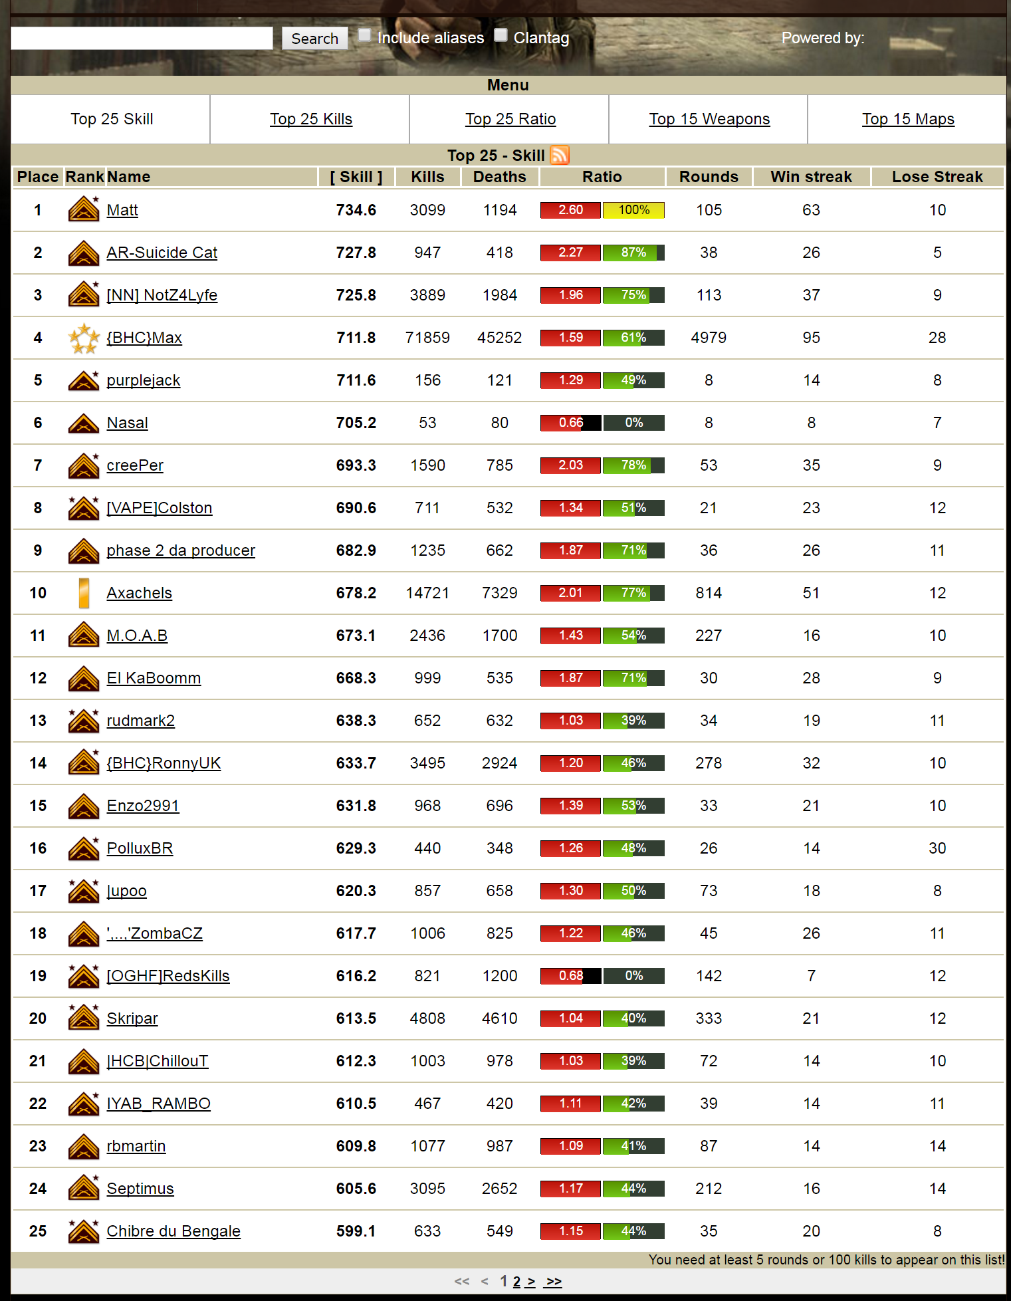The image size is (1011, 1301).
Task: Click AR-Suicide Cat's rank icon
Action: coord(84,253)
